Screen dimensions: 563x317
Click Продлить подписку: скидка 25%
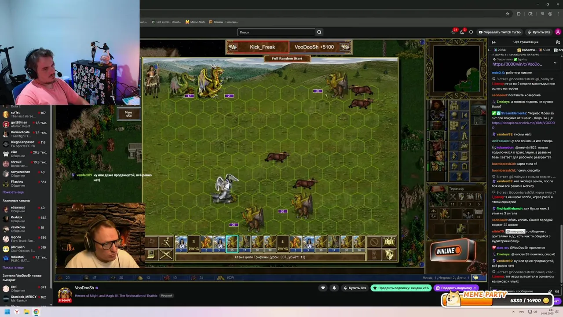click(x=401, y=288)
